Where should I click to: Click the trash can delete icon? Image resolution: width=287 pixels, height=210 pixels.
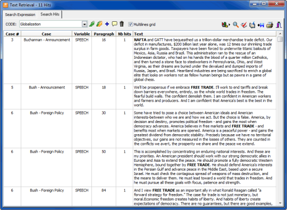(122, 24)
